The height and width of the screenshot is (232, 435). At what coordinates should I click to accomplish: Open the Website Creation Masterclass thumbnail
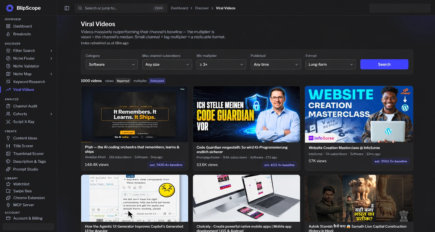tap(359, 114)
